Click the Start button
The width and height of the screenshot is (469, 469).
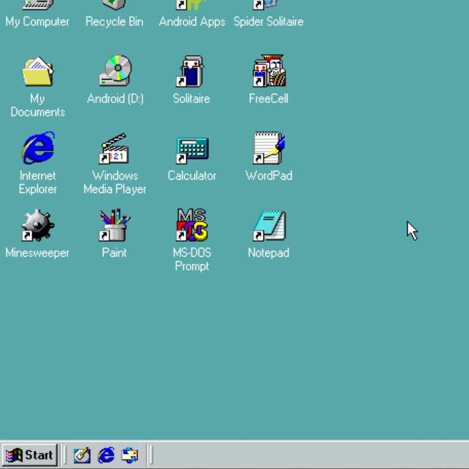(29, 455)
